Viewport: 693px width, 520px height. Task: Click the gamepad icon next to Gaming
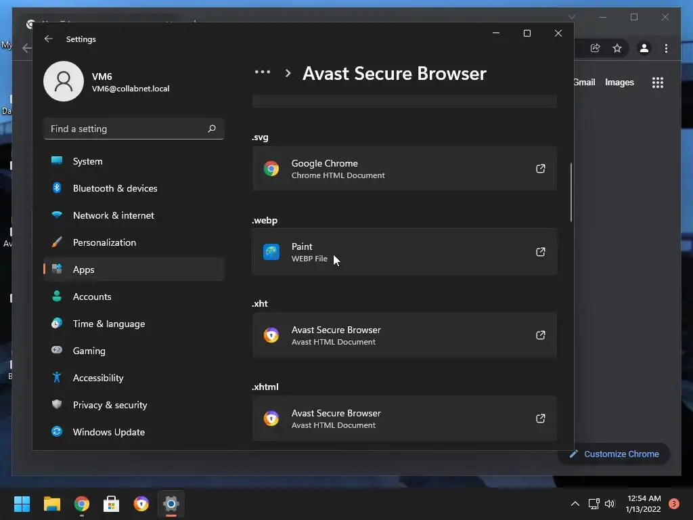click(57, 350)
